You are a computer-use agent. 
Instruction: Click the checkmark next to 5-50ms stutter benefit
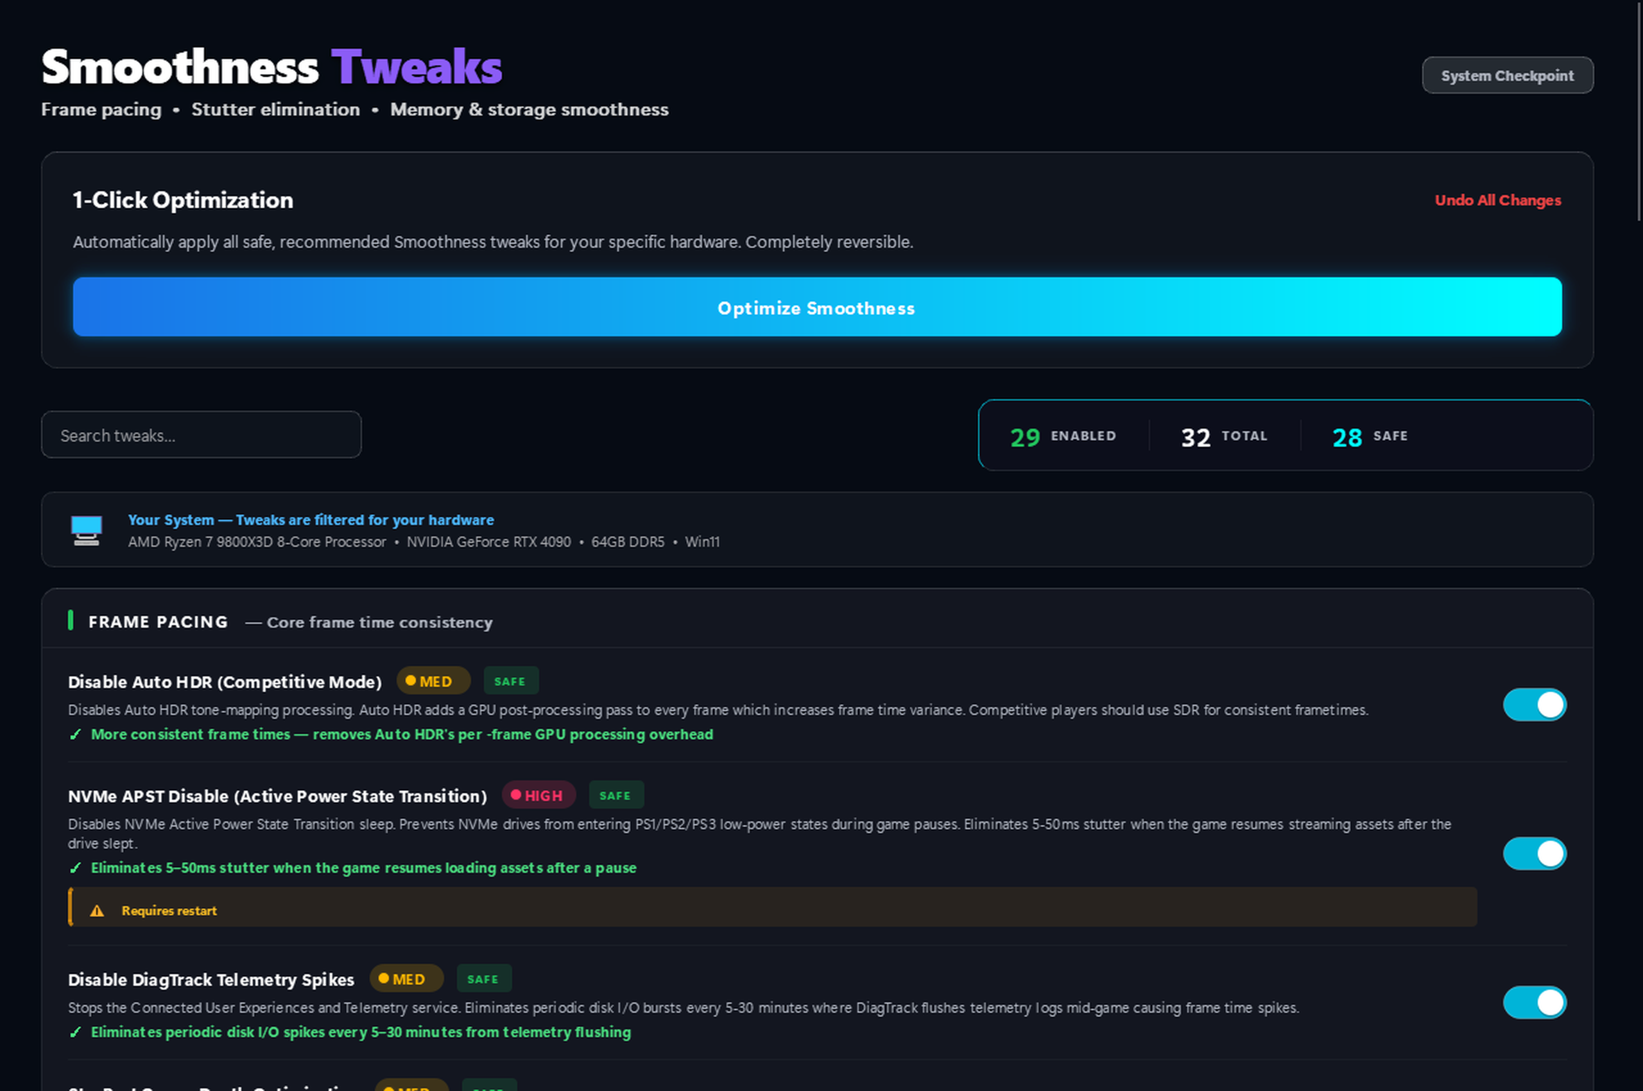click(75, 868)
